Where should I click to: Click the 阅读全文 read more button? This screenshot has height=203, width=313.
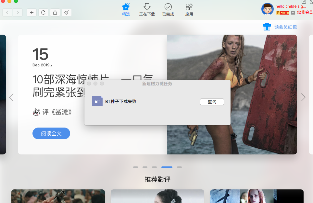click(51, 133)
